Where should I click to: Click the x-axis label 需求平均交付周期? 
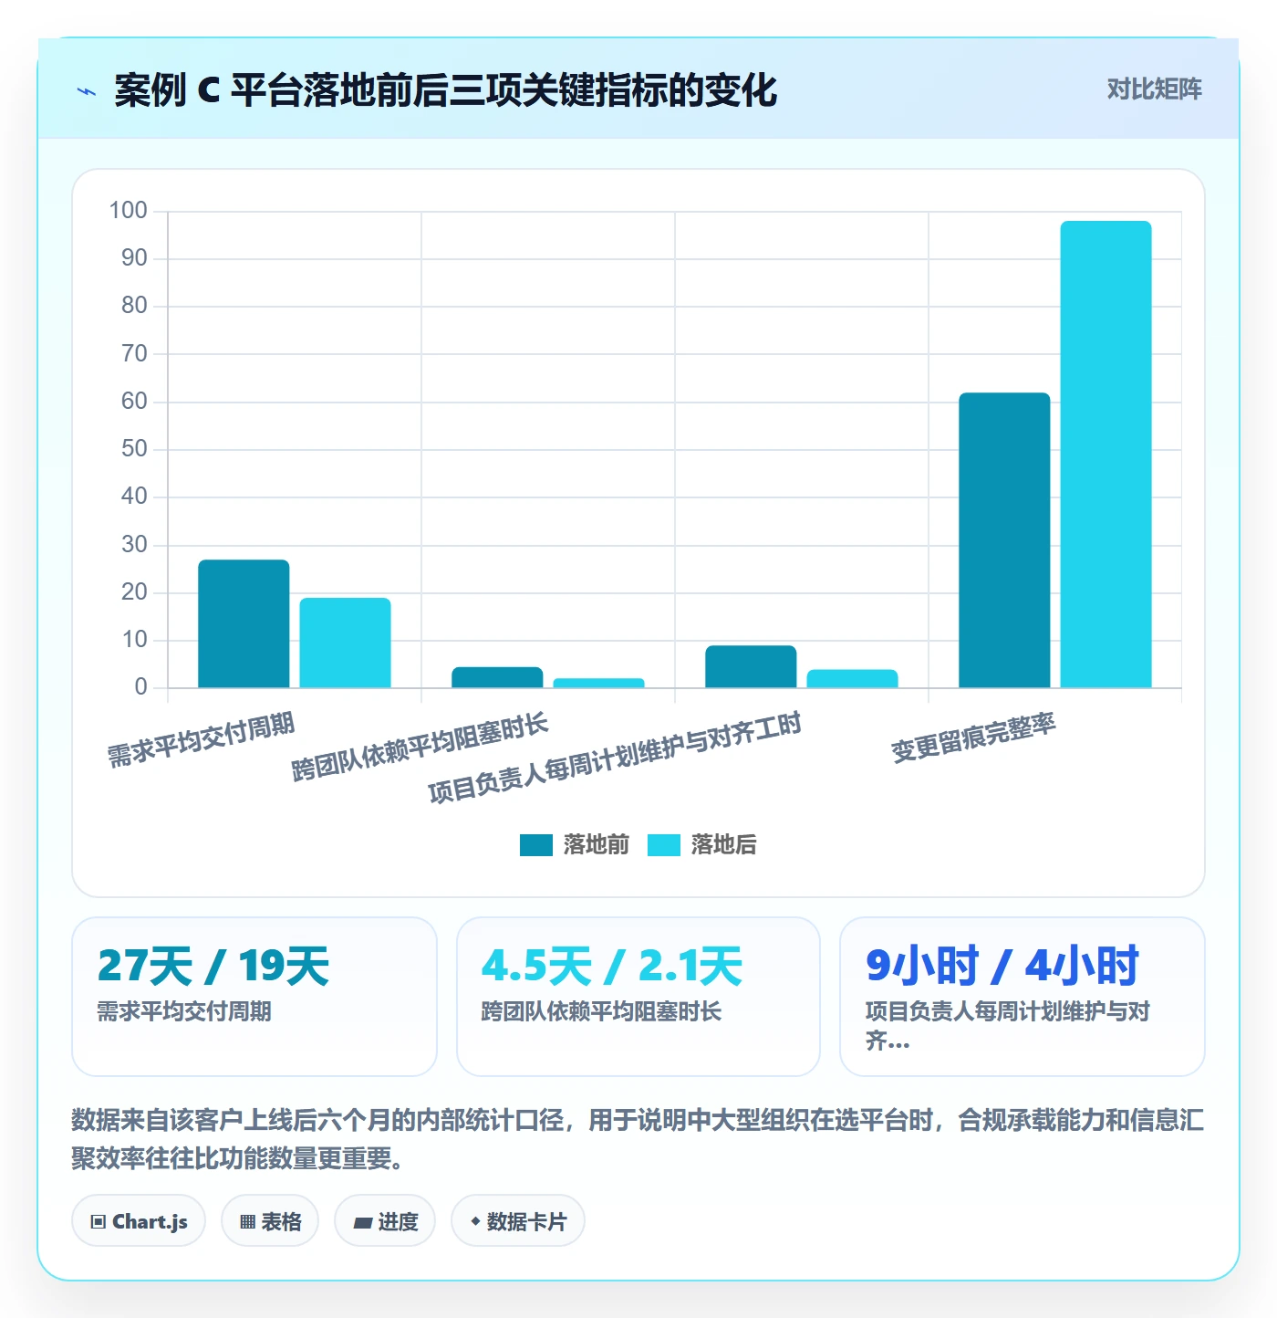tap(202, 740)
